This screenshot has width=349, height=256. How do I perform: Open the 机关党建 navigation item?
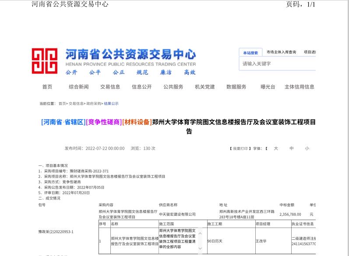click(205, 87)
